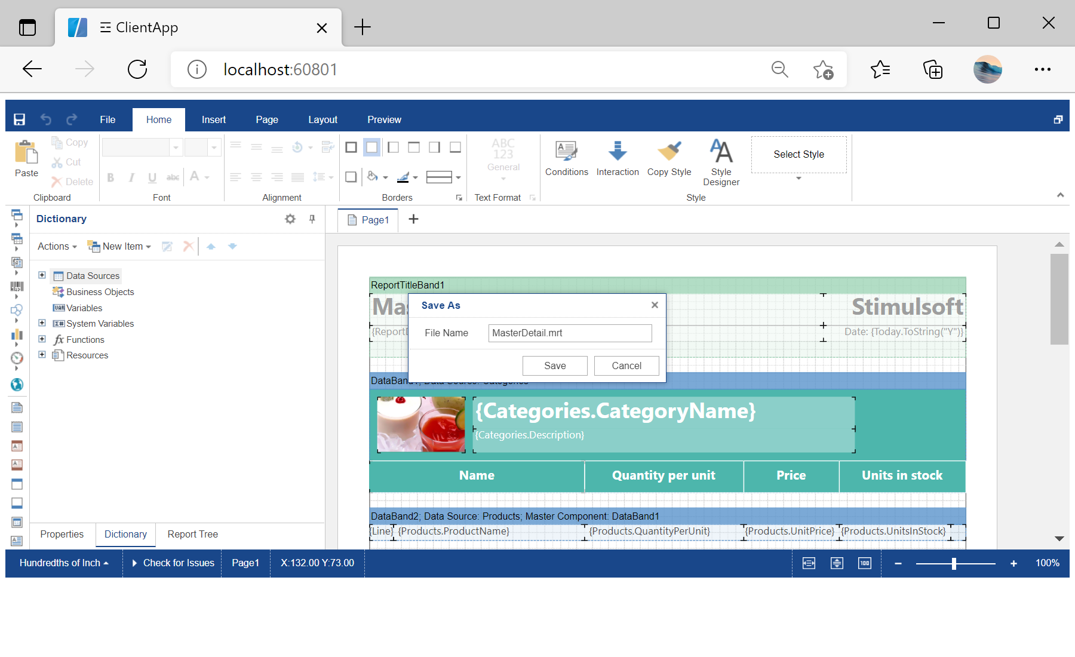Click the barcode component icon in sidebar
This screenshot has width=1075, height=657.
tap(17, 287)
